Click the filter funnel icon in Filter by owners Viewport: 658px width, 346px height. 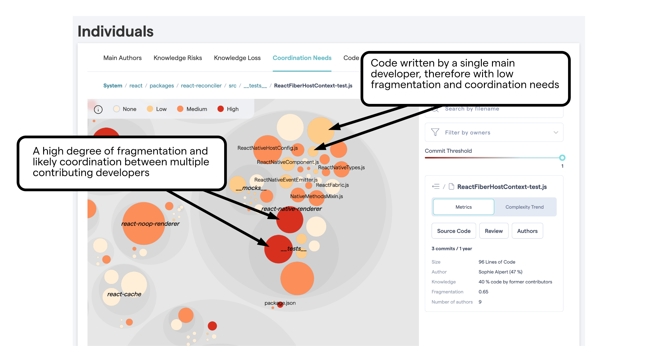point(435,132)
